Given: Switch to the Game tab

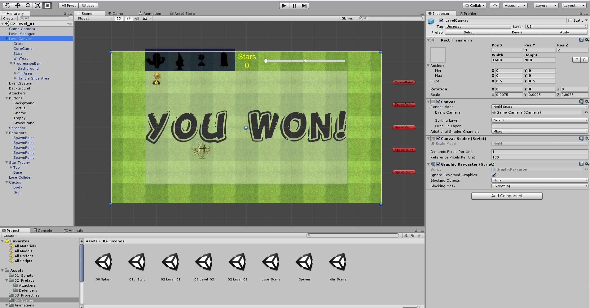Looking at the screenshot, I should pos(116,13).
